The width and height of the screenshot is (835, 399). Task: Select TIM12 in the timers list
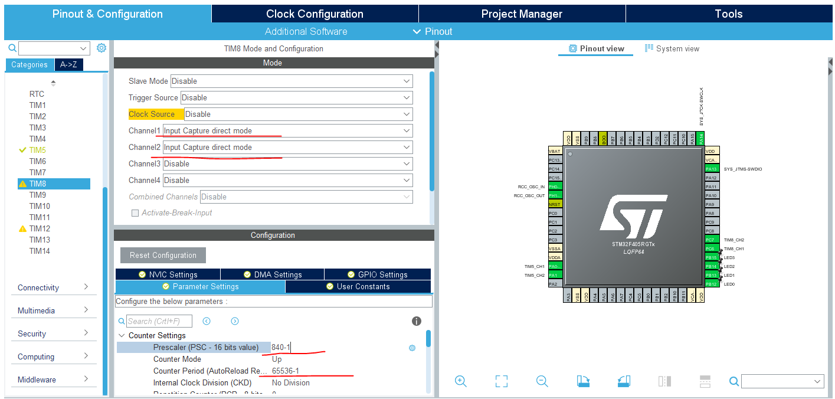[40, 228]
